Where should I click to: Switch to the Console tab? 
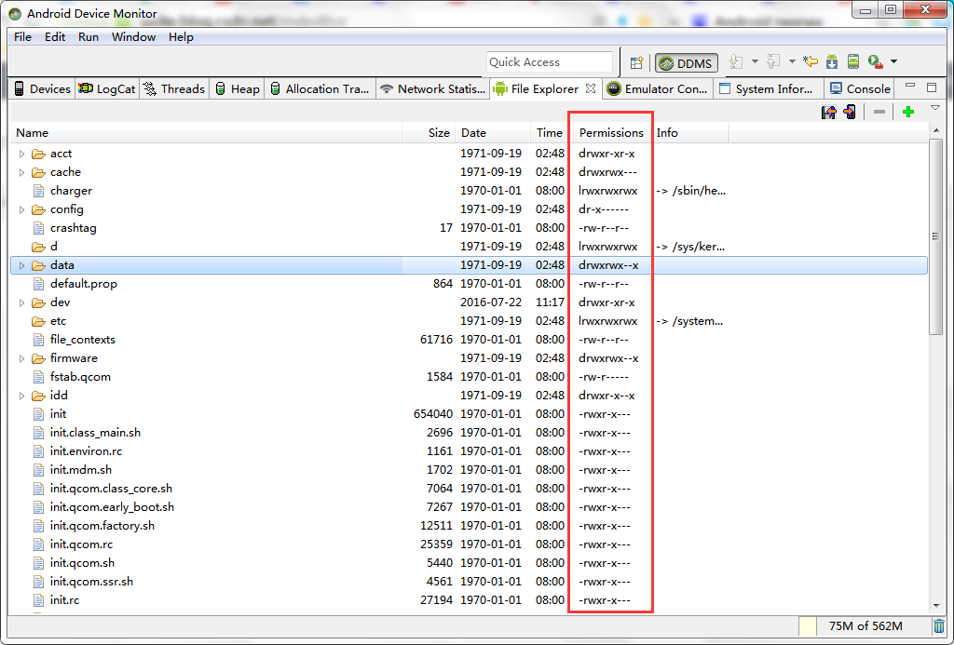point(860,88)
